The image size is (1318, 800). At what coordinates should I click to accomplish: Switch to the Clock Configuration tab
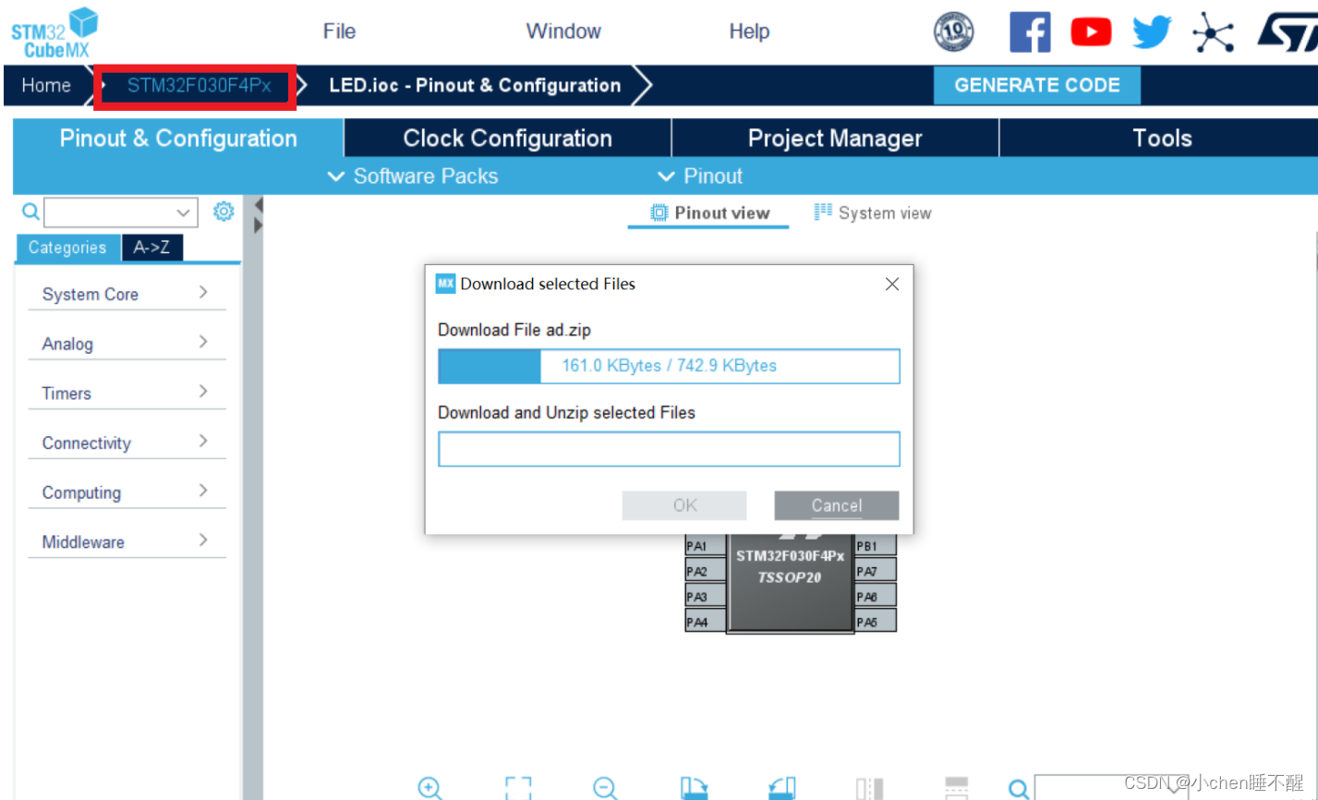507,139
